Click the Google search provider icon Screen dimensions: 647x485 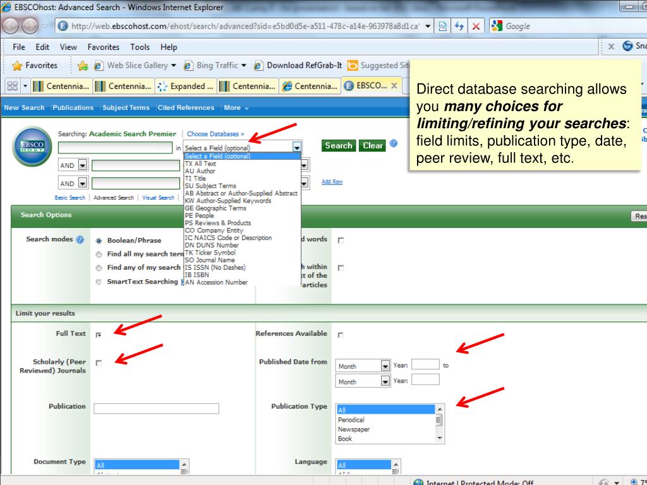click(497, 26)
